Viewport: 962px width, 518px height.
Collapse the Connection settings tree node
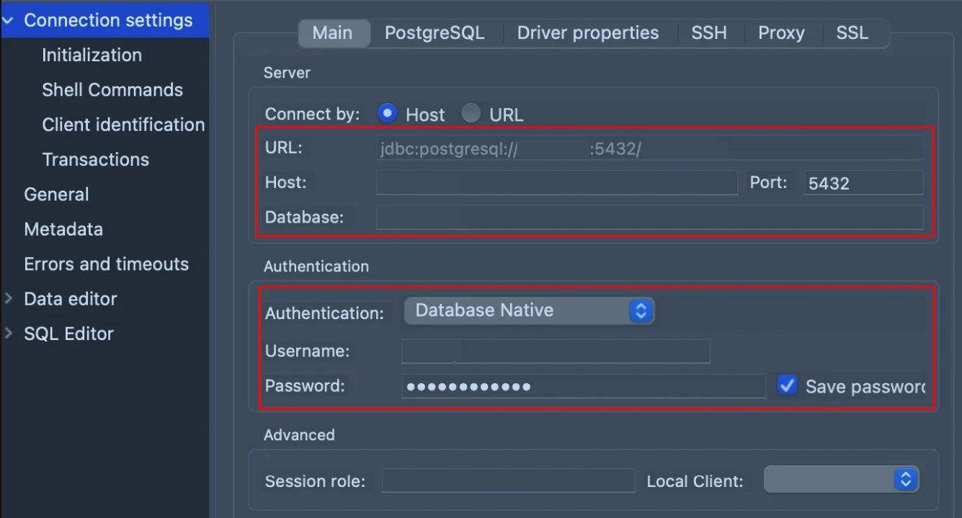click(8, 21)
